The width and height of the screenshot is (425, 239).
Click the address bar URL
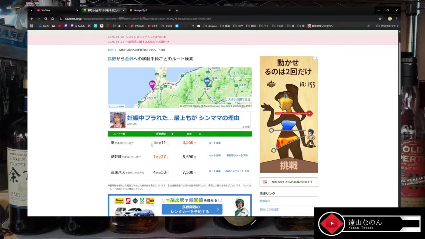tap(138, 19)
